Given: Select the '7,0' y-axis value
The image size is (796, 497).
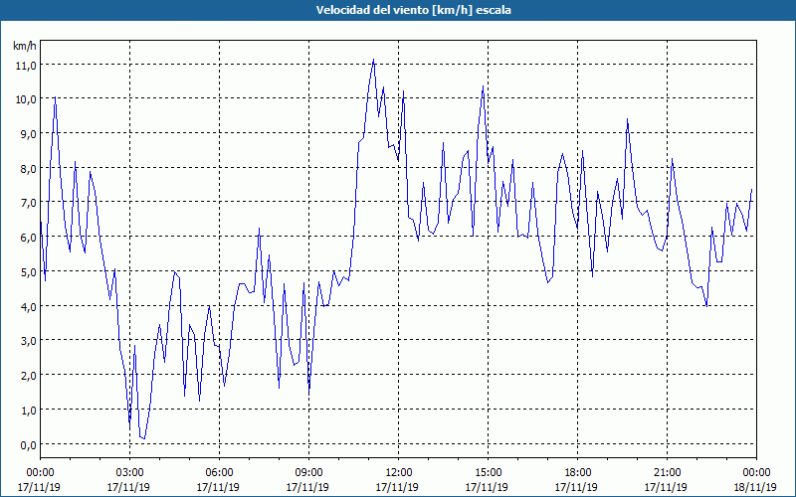Looking at the screenshot, I should (x=29, y=203).
